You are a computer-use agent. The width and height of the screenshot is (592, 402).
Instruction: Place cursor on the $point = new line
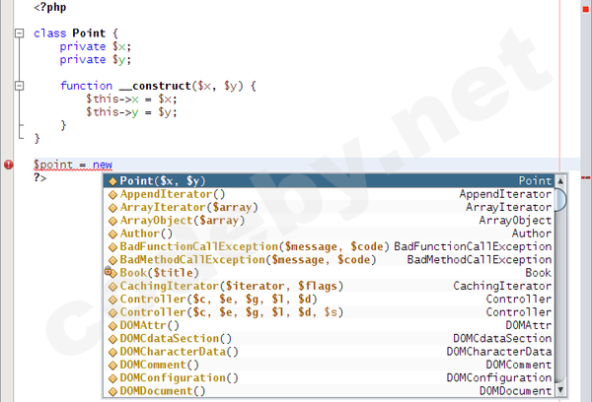73,165
